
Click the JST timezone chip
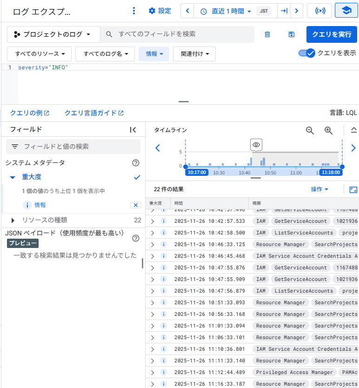(264, 11)
